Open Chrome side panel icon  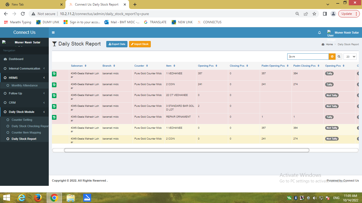point(325,14)
